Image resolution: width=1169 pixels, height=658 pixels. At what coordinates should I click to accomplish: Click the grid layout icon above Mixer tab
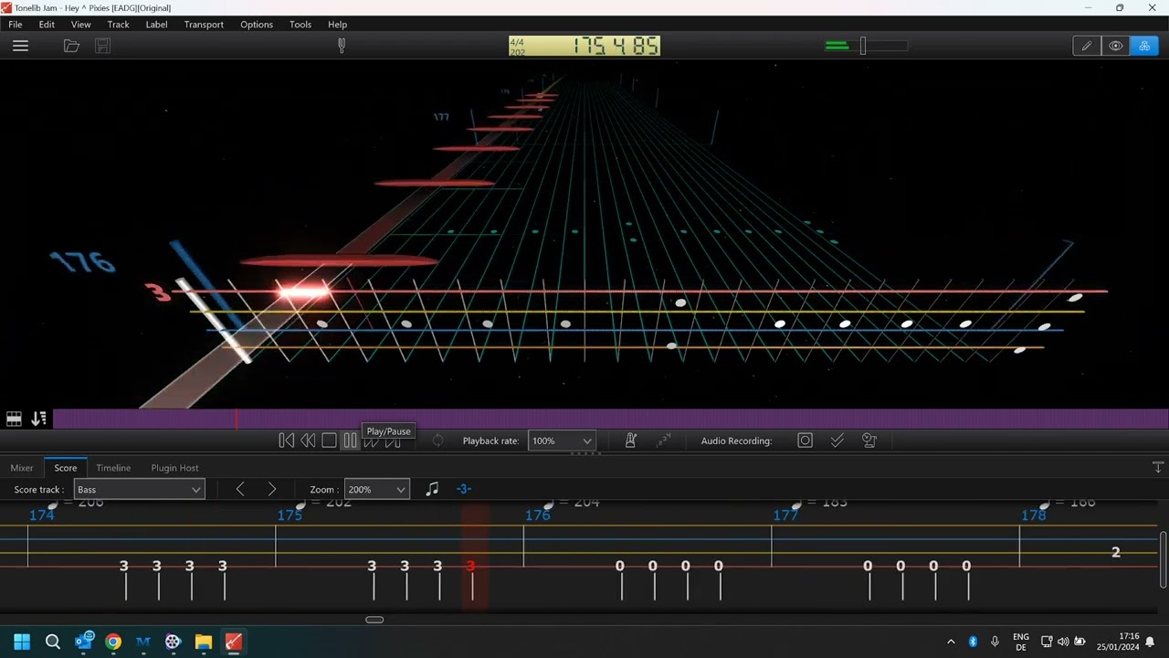(x=14, y=419)
